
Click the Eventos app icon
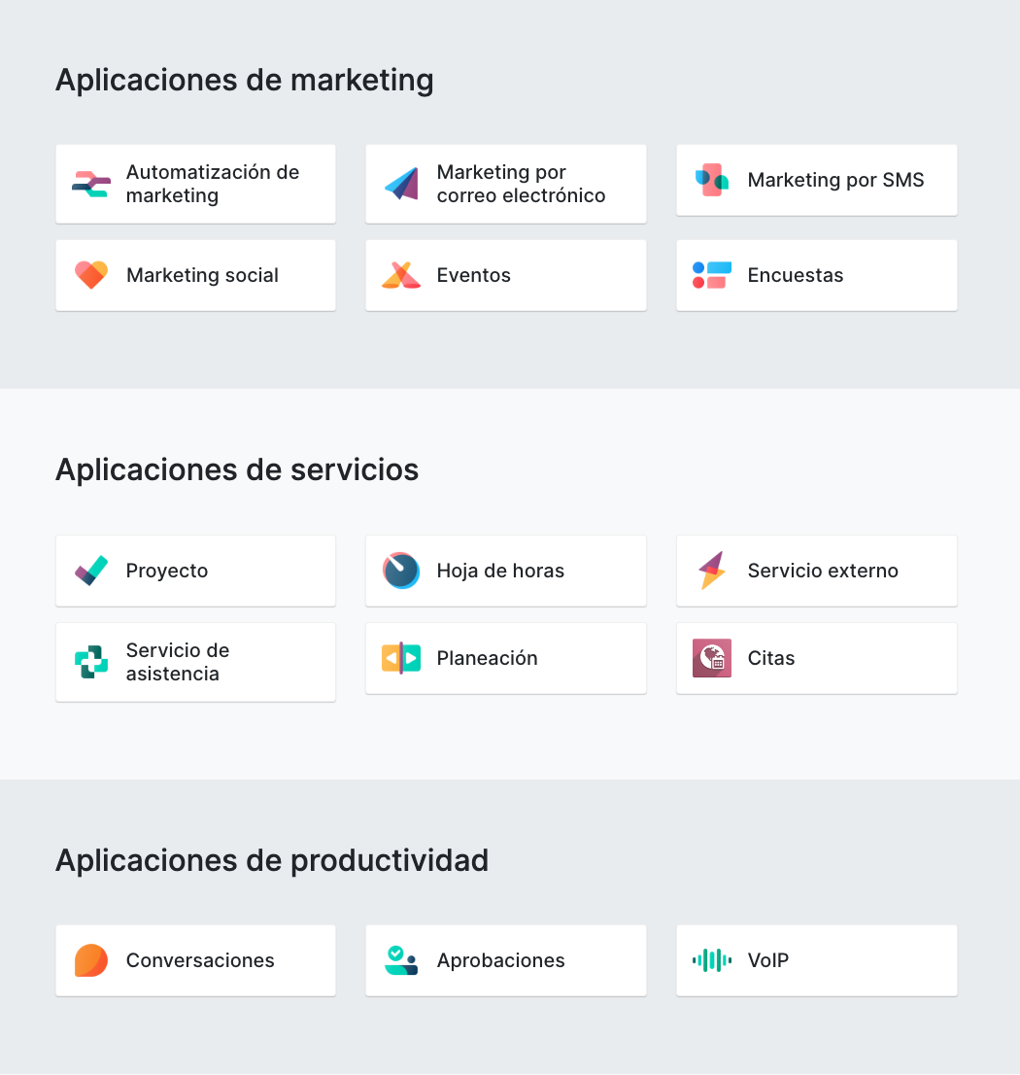[x=401, y=275]
